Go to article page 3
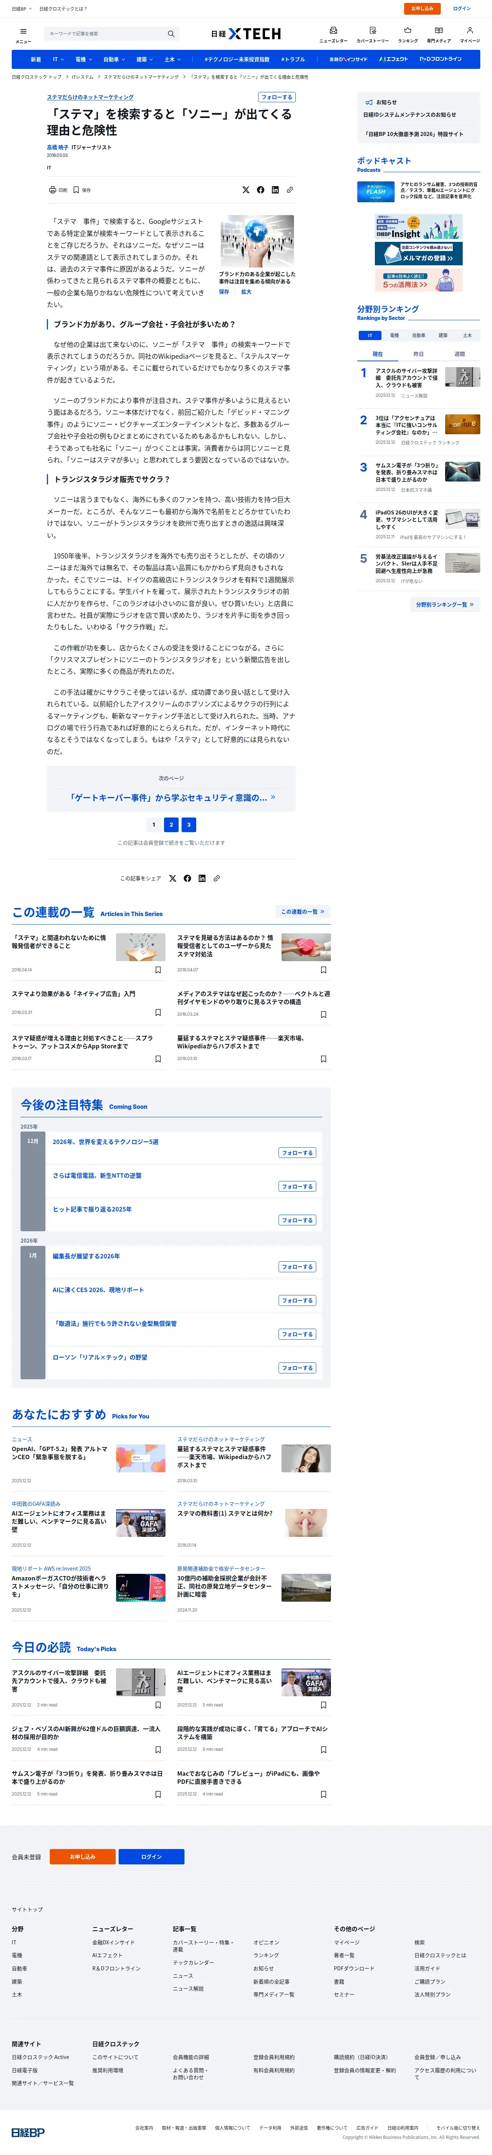 point(189,825)
